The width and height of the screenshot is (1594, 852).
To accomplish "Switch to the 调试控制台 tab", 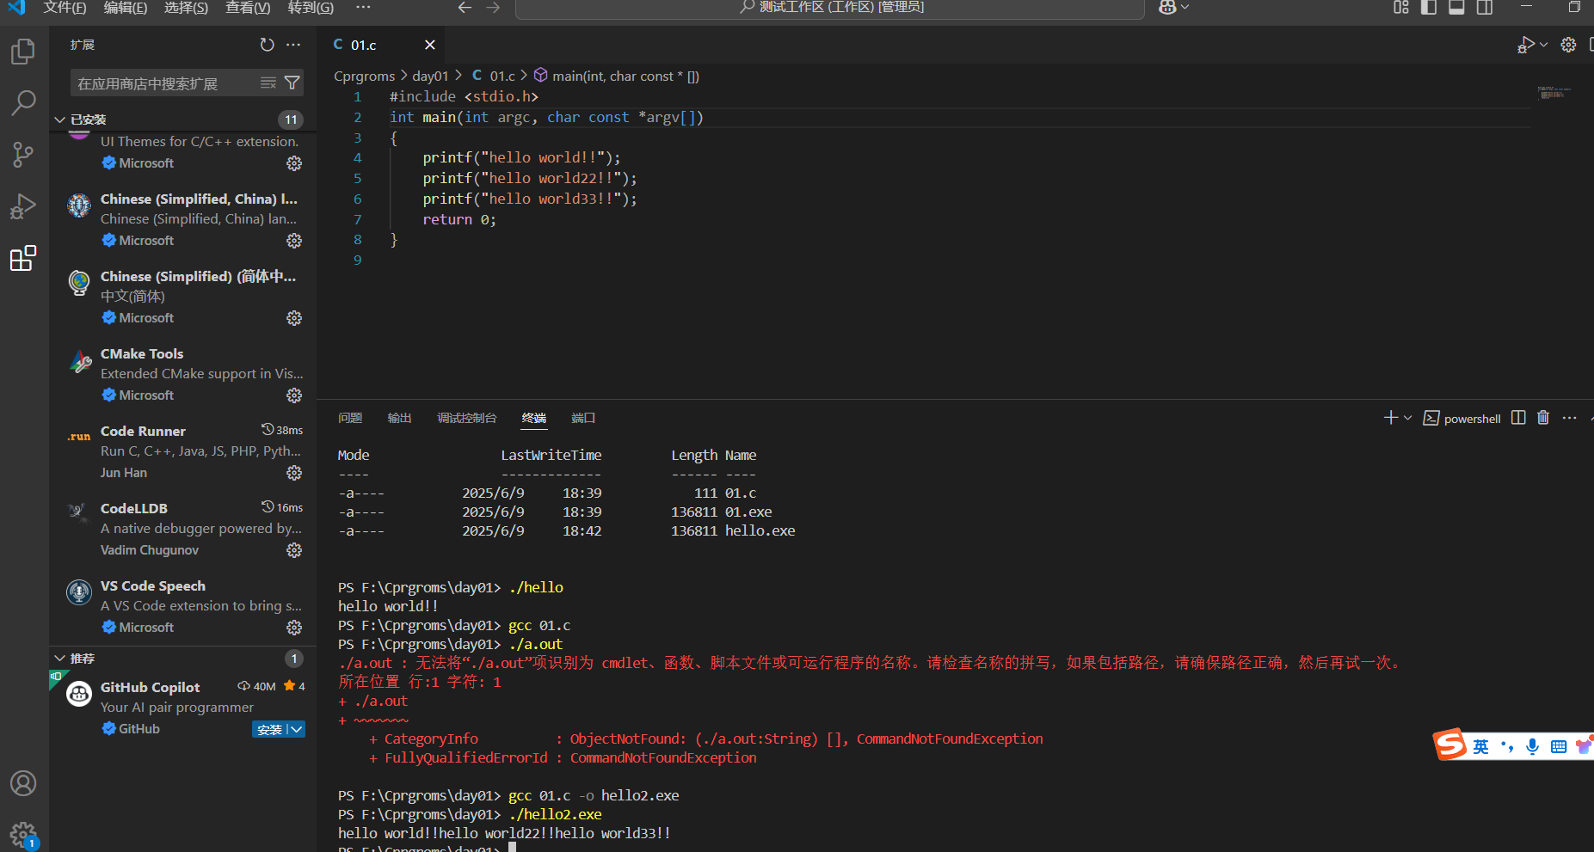I will [x=467, y=419].
